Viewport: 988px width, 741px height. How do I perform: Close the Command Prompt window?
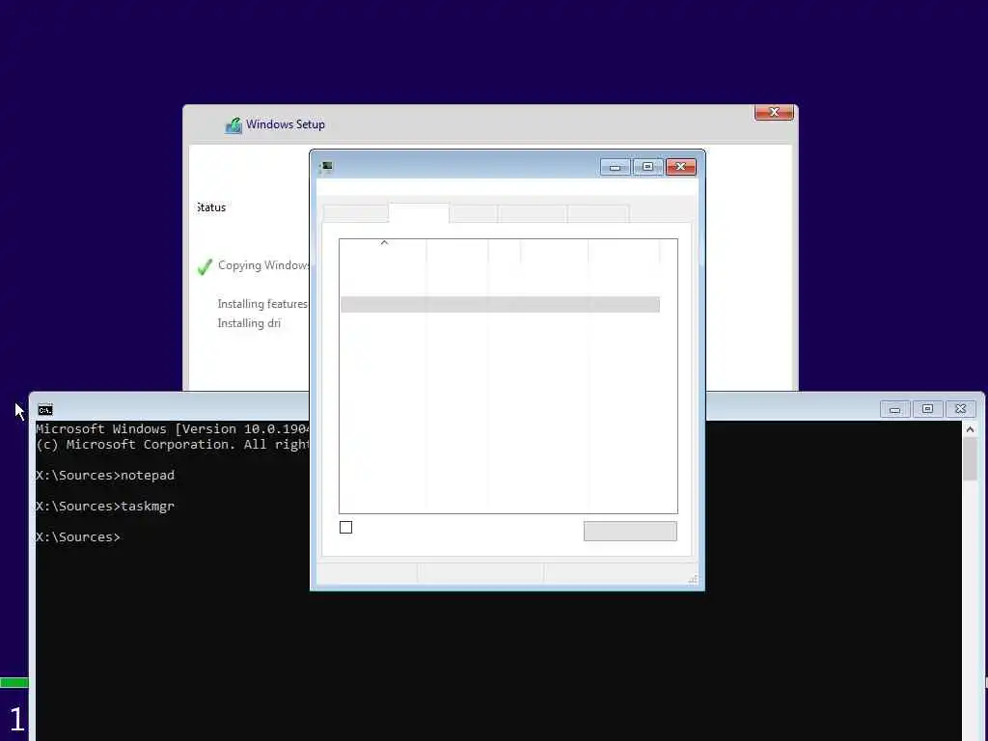(960, 409)
